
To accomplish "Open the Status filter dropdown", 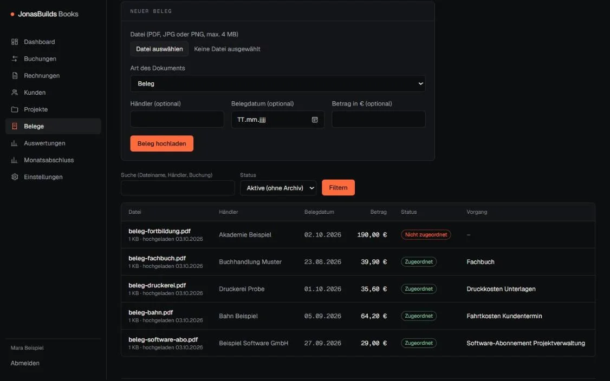I will tap(278, 188).
